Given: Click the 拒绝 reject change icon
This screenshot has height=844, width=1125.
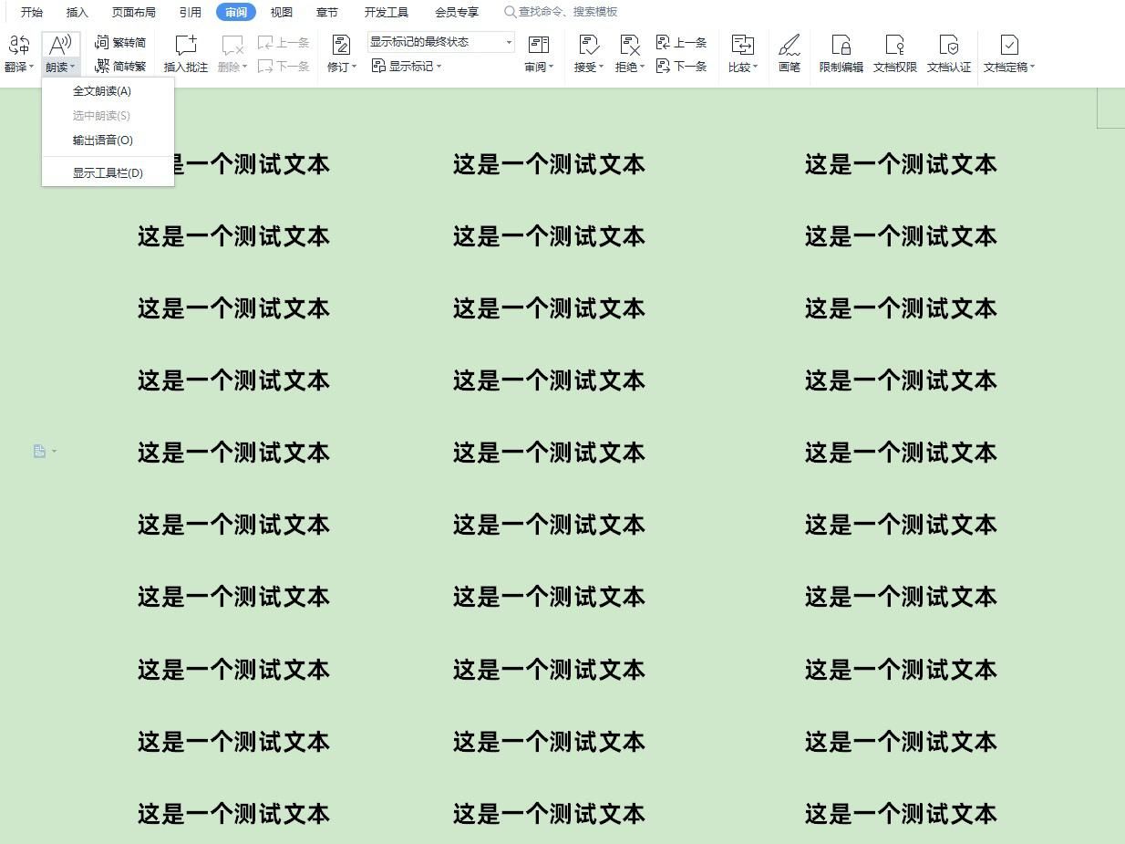Looking at the screenshot, I should coord(629,46).
